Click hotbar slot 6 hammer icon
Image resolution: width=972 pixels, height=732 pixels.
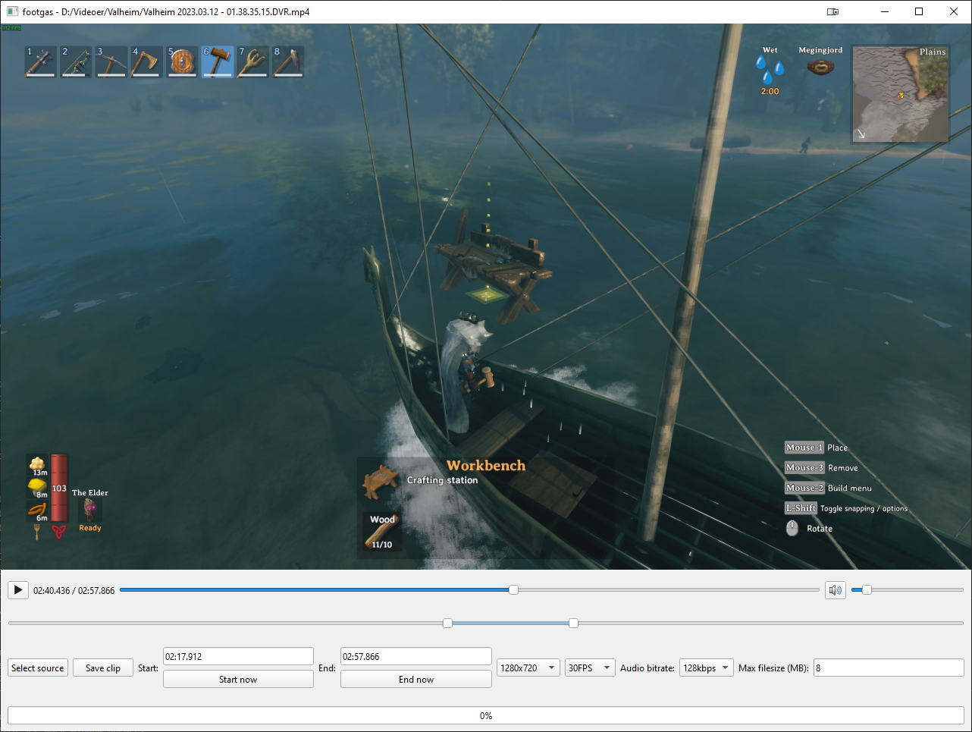[x=218, y=61]
